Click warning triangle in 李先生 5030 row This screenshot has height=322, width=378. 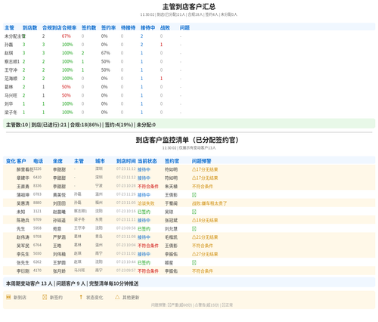click(194, 254)
